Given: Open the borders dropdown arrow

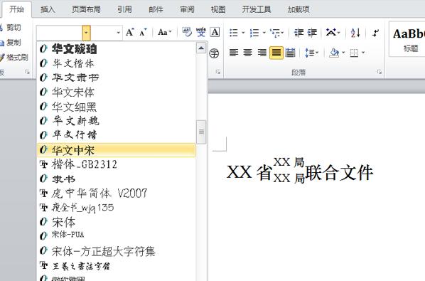Looking at the screenshot, I should click(363, 53).
